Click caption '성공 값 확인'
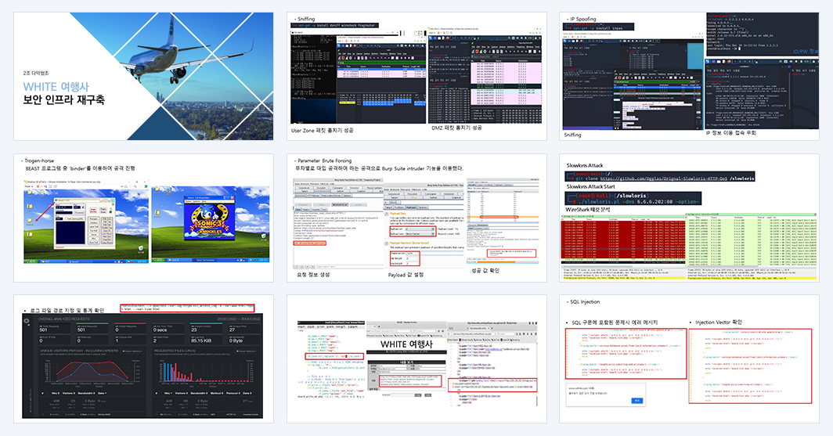 485,270
